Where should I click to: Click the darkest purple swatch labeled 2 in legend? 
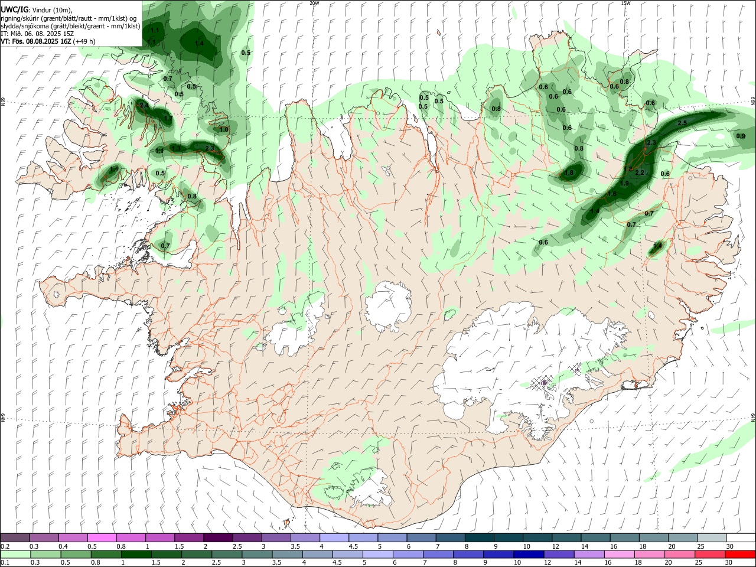218,537
